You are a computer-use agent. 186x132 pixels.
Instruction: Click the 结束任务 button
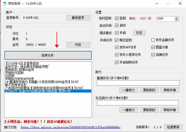coord(48,55)
